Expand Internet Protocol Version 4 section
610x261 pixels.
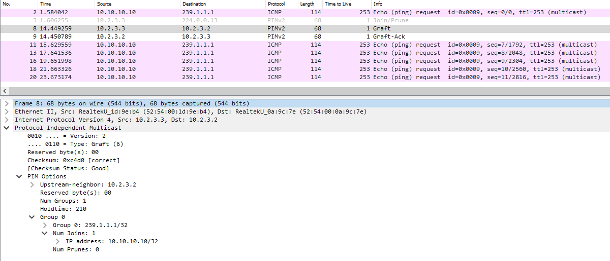point(6,120)
